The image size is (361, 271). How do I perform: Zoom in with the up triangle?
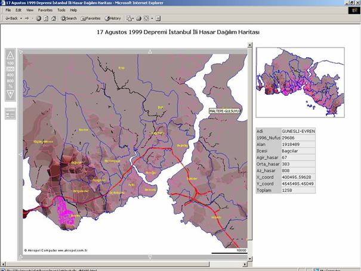(10, 55)
